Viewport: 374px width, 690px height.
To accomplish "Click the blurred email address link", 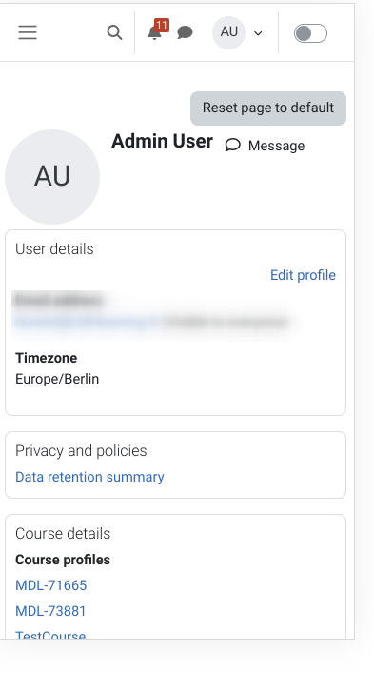I will [86, 322].
